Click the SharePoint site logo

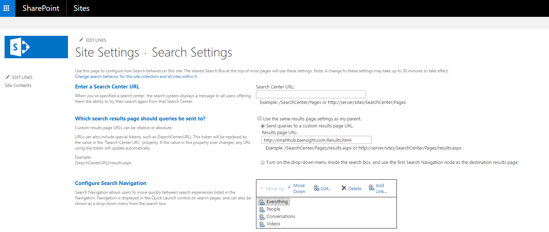[x=36, y=47]
